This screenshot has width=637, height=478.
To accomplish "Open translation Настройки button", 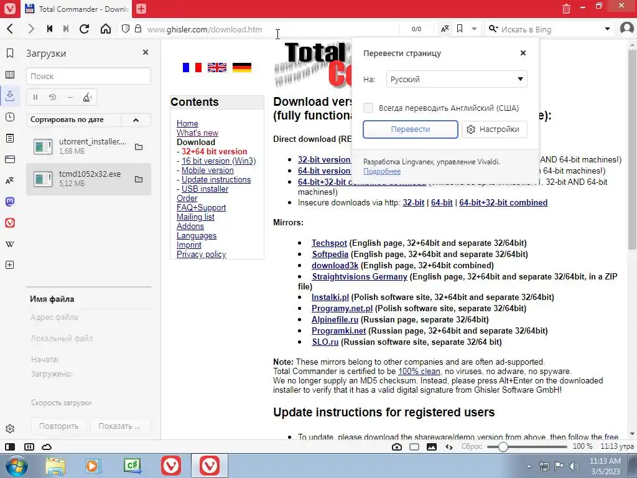I will click(x=494, y=129).
